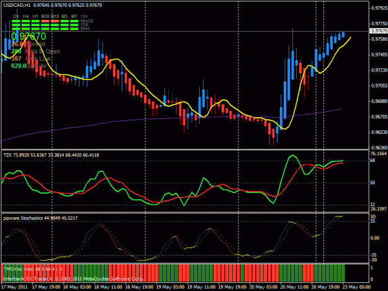
Task: Click the red MACD bar under M30
Action: (45, 21)
